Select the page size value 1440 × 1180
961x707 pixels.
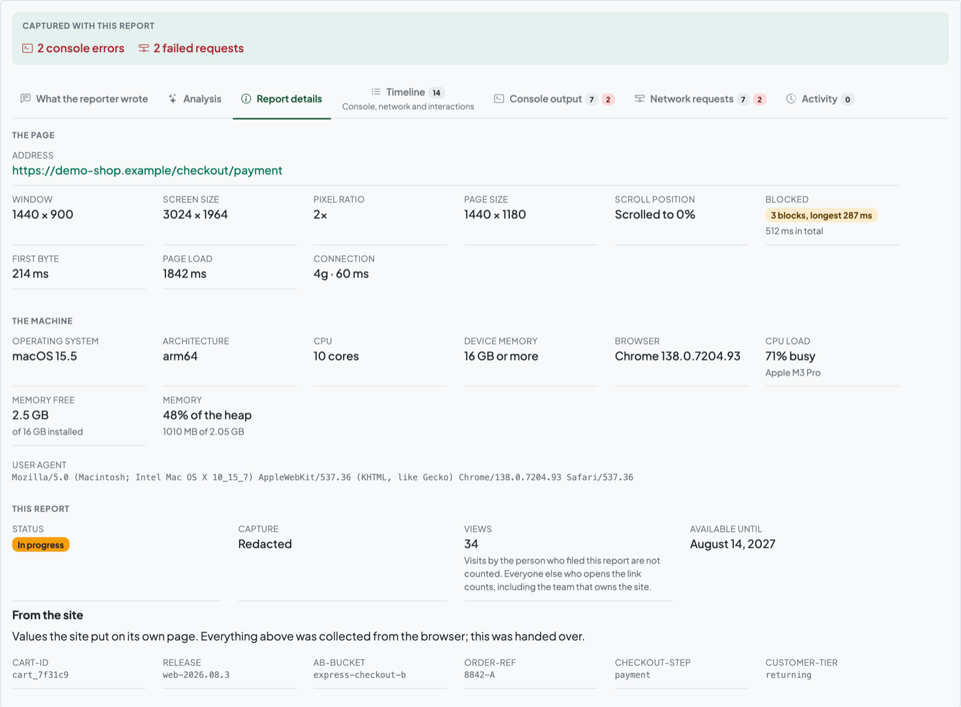pyautogui.click(x=495, y=214)
